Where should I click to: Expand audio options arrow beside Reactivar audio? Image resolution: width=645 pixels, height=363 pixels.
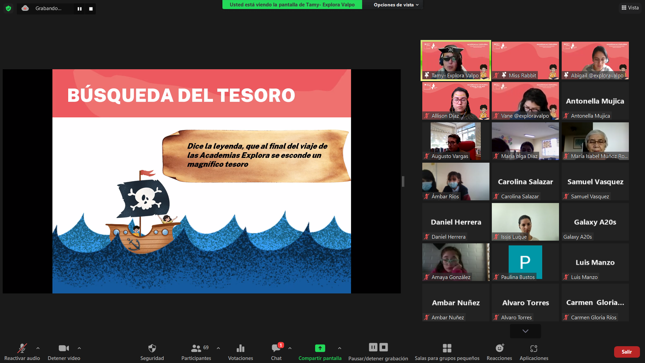pyautogui.click(x=38, y=348)
